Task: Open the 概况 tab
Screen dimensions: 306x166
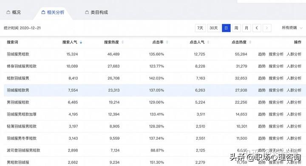Action: point(14,12)
